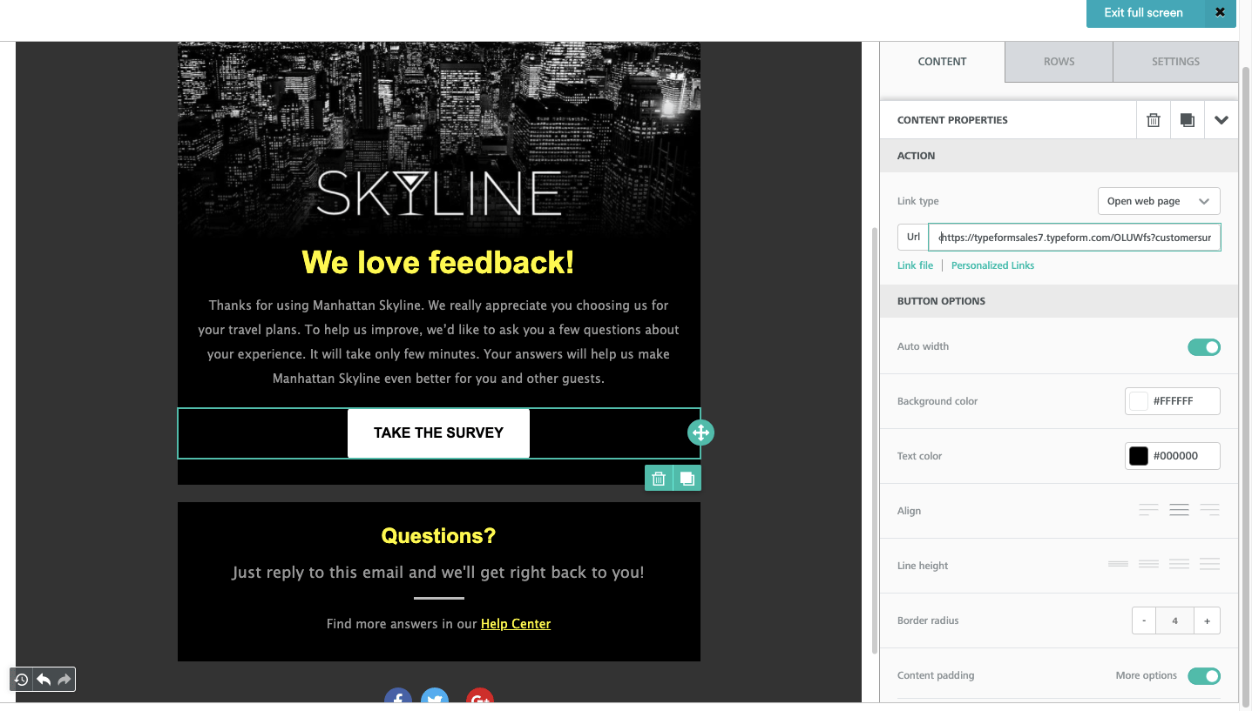Image resolution: width=1252 pixels, height=711 pixels.
Task: Click the Google Plus social icon
Action: tap(480, 696)
